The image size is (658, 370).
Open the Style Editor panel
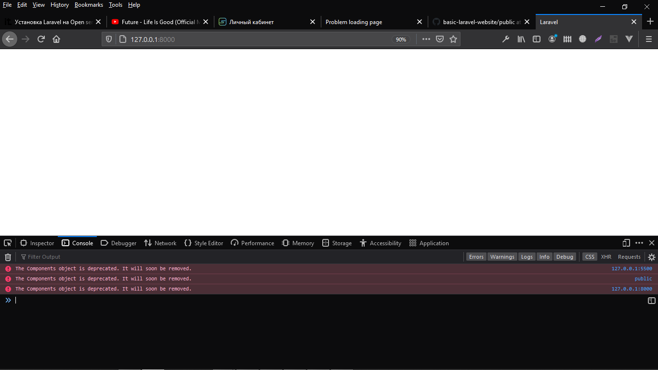pos(204,243)
